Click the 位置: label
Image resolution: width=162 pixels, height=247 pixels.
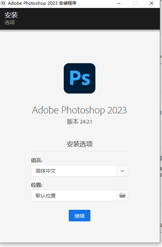37,185
